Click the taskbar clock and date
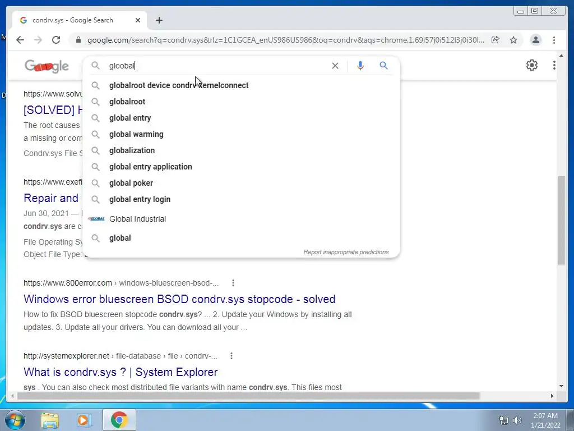This screenshot has width=574, height=431. (545, 420)
